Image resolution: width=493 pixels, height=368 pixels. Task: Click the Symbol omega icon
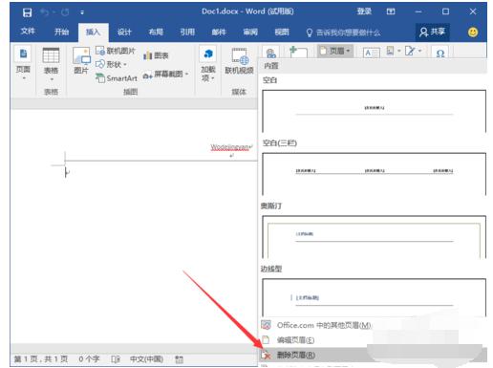click(440, 54)
